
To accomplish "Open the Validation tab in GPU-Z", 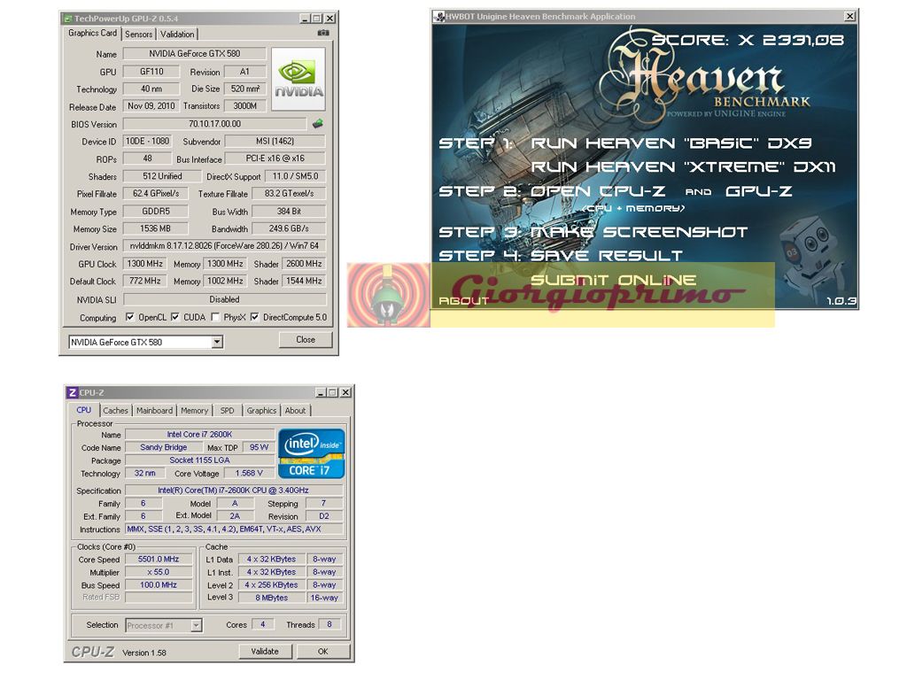I will 177,35.
